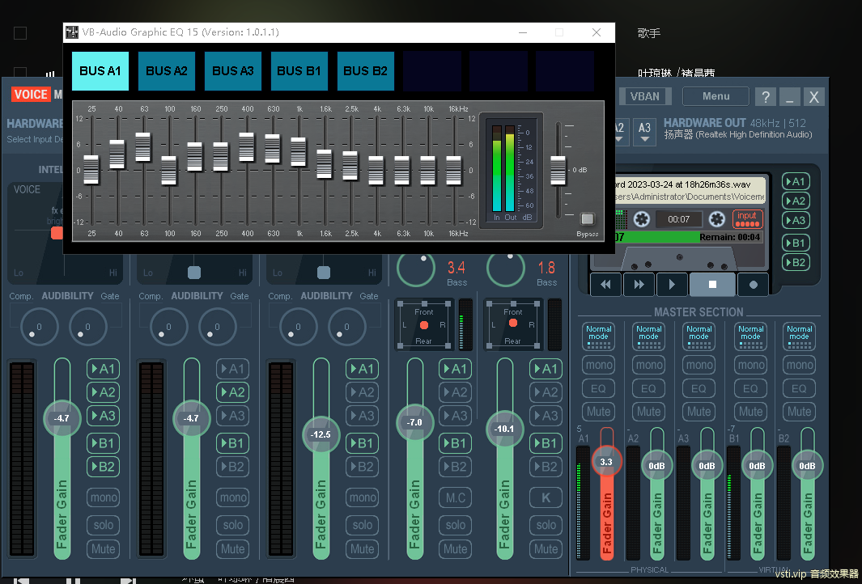The image size is (862, 584).
Task: Click the red A1 master fader at 3.3
Action: (x=606, y=462)
